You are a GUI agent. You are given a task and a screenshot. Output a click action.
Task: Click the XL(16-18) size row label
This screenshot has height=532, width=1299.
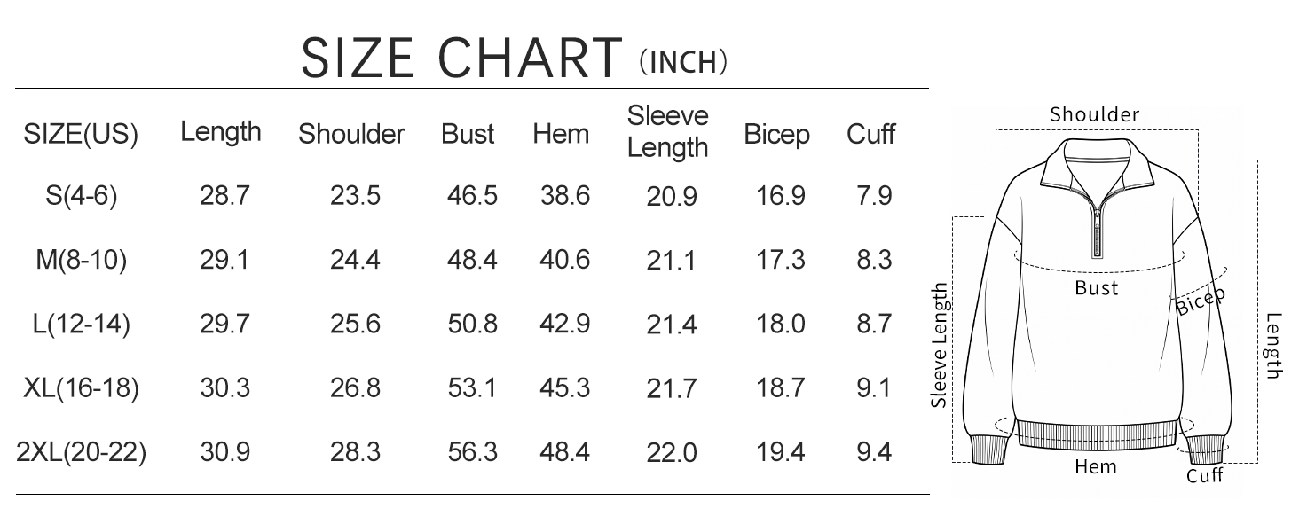pyautogui.click(x=81, y=387)
